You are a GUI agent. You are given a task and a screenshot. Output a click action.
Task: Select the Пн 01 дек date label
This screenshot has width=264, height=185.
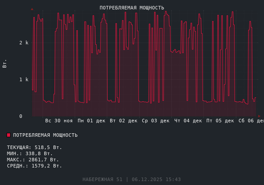coord(91,121)
